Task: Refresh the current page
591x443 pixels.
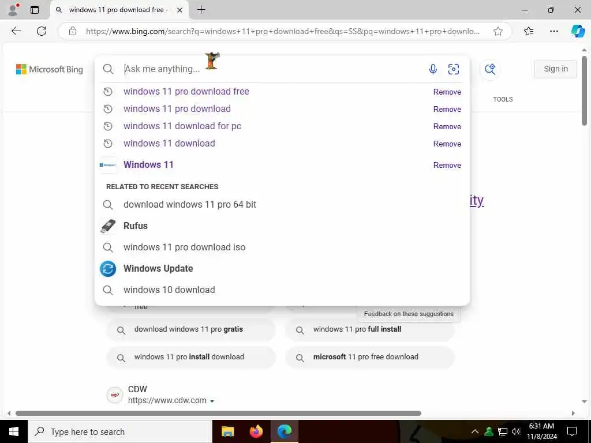Action: (42, 31)
